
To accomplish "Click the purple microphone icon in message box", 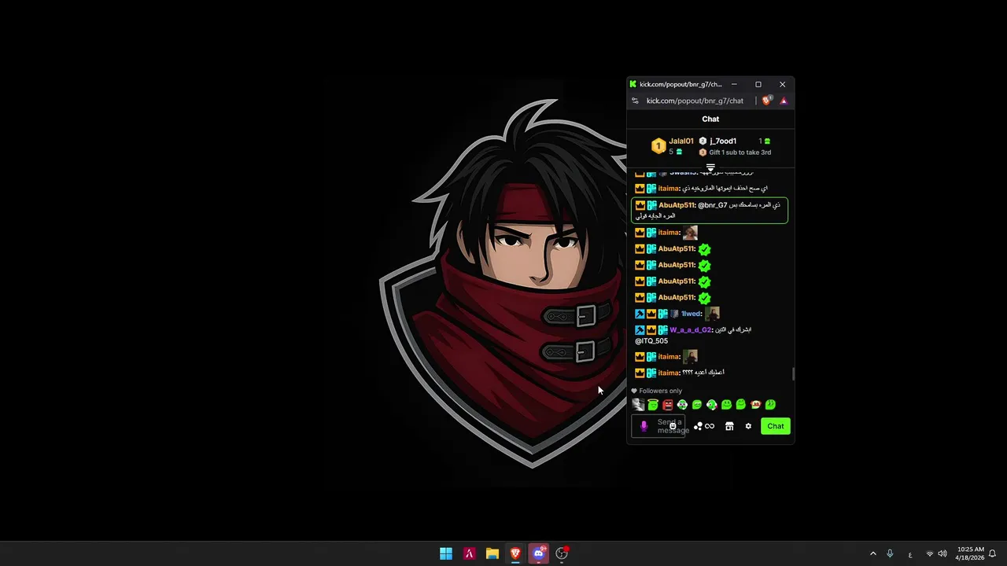I will (644, 426).
